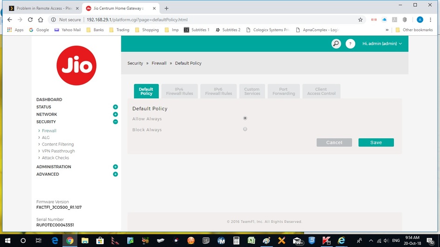Open Chrome three-dot menu

click(431, 20)
